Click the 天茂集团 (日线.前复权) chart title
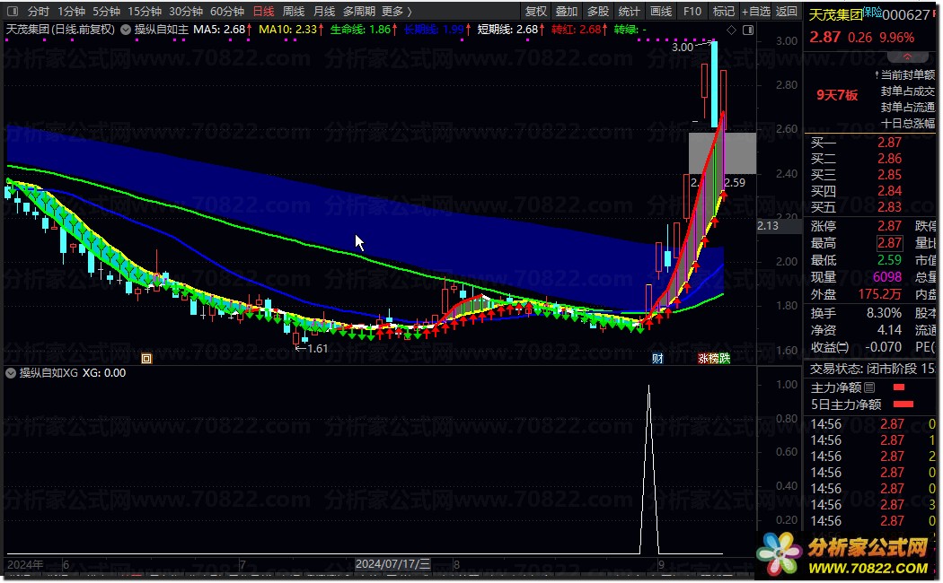Screen dimensions: 943x583 60,30
